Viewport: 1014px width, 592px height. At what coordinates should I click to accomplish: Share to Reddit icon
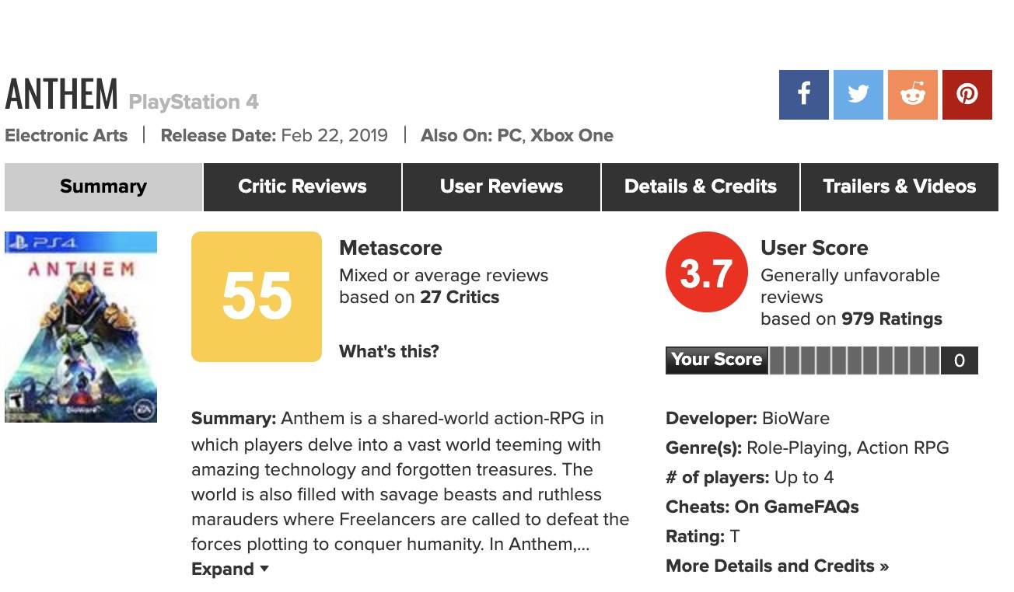(912, 95)
